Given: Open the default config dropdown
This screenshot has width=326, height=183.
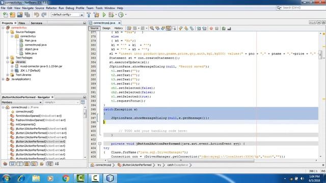Looking at the screenshot, I should (81, 15).
